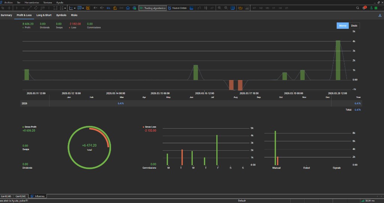Click the zoom in magnifier icon
This screenshot has width=384, height=203.
[219, 8]
